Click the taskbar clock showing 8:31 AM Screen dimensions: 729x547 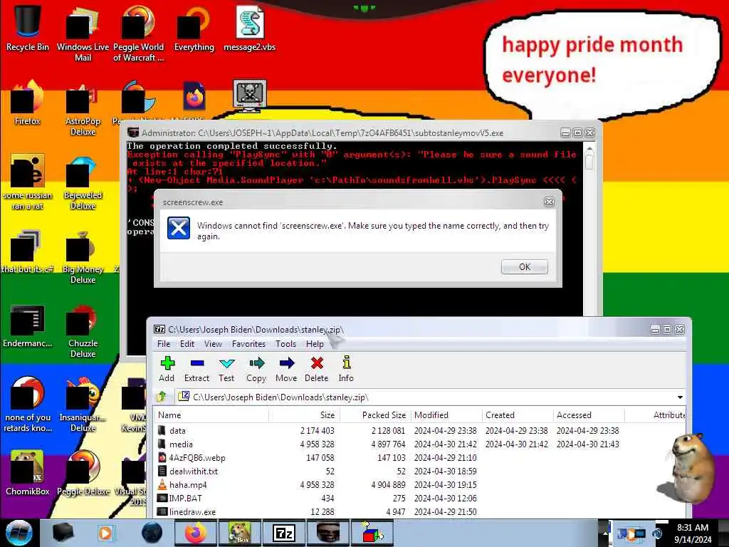(x=693, y=533)
